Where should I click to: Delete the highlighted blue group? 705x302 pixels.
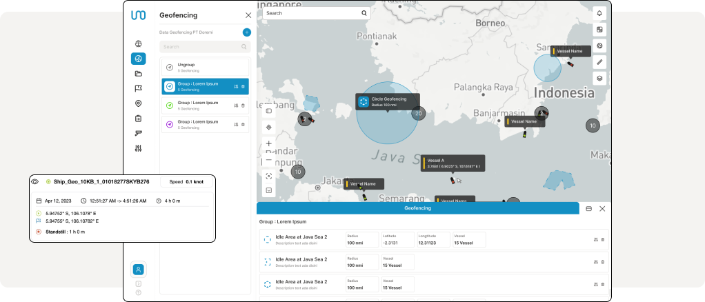[244, 87]
